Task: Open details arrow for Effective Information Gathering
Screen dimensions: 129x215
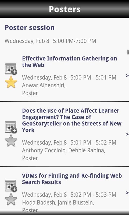Action: (127, 76)
